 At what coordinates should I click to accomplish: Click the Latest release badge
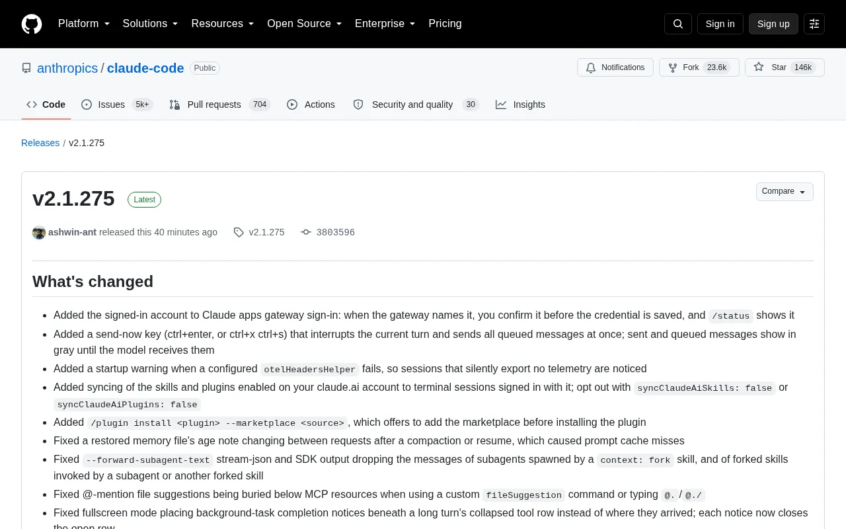click(x=144, y=200)
